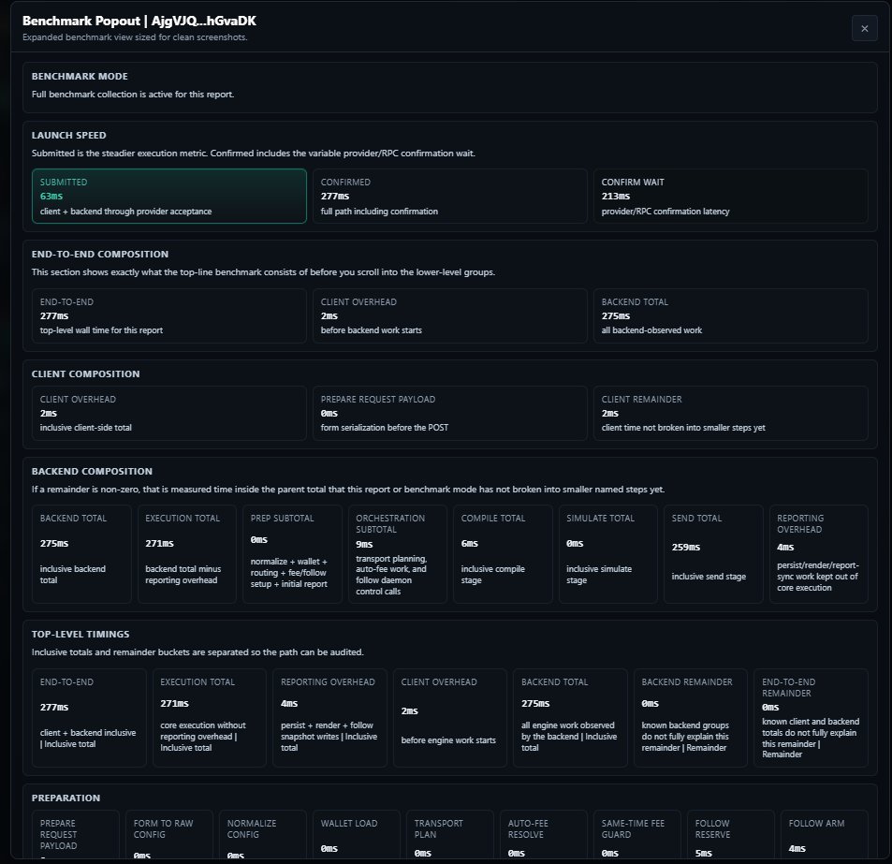Click Prepare Request Payload card in Preparation
The height and width of the screenshot is (864, 892).
76,835
